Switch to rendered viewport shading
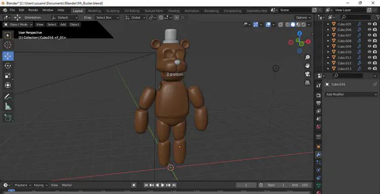 pyautogui.click(x=303, y=24)
